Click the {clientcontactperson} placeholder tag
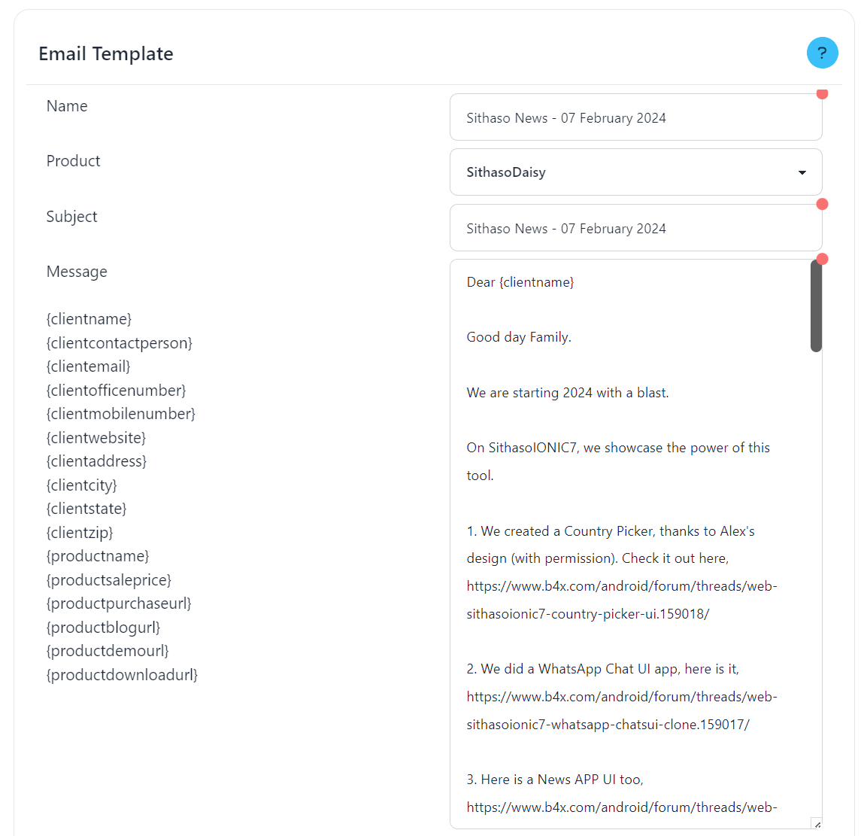 pyautogui.click(x=120, y=343)
